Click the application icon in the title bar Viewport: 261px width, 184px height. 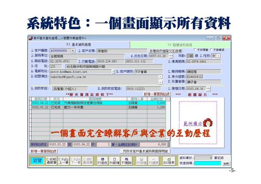31,38
